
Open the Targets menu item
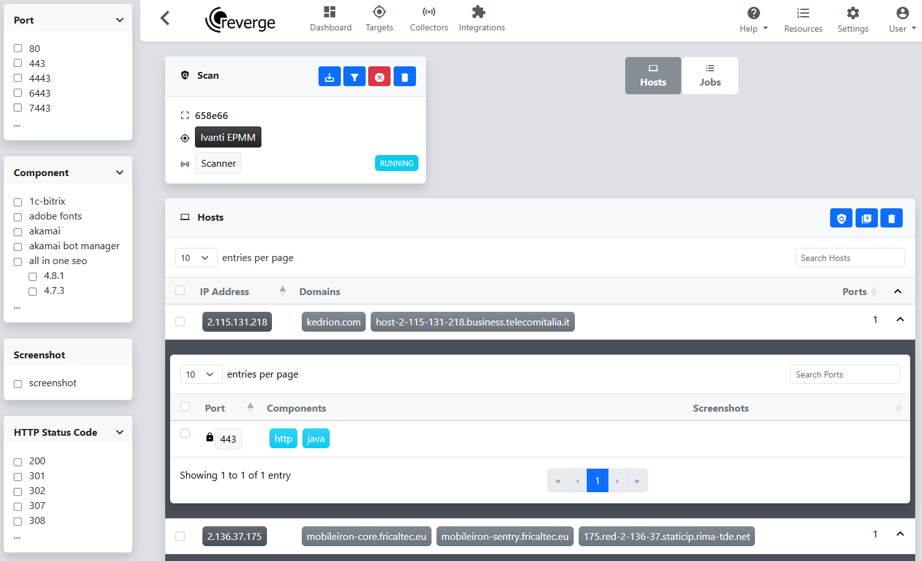click(379, 19)
